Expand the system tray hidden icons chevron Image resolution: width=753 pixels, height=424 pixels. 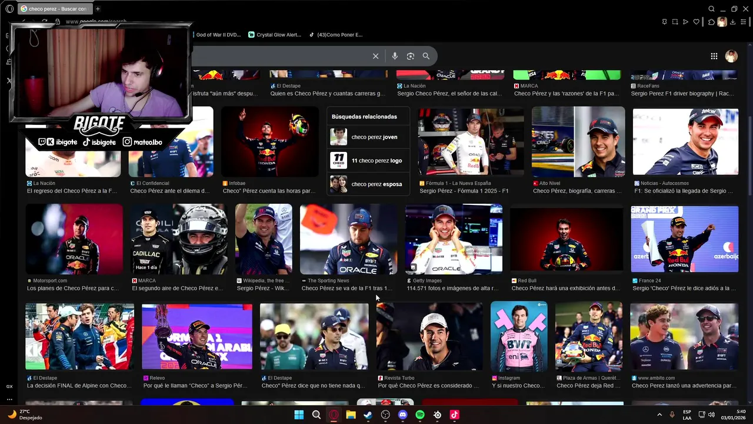pos(659,415)
